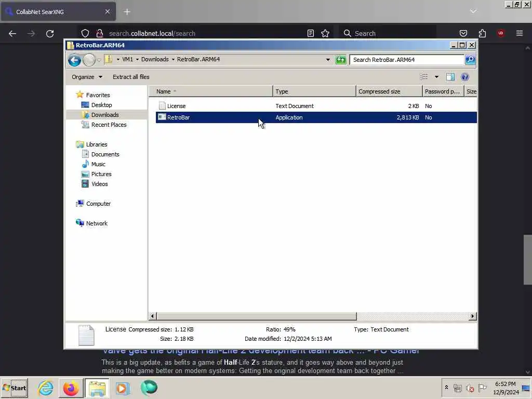Show hidden tray icons arrow
This screenshot has height=399, width=532.
click(446, 387)
